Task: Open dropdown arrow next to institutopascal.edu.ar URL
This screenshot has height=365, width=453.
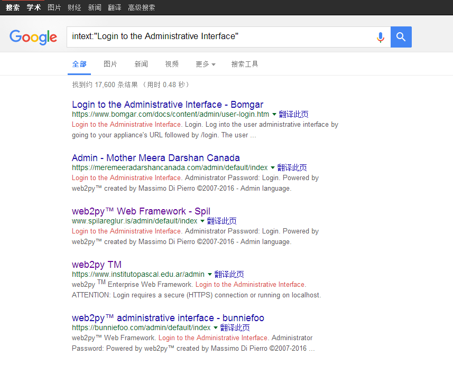Action: (x=210, y=274)
